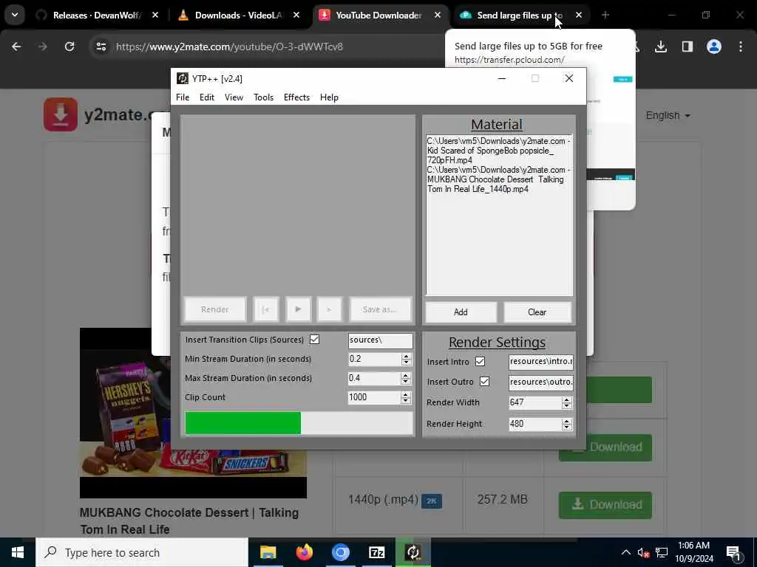Viewport: 757px width, 567px height.
Task: Decrease Clip Count with down arrow
Action: coord(406,401)
